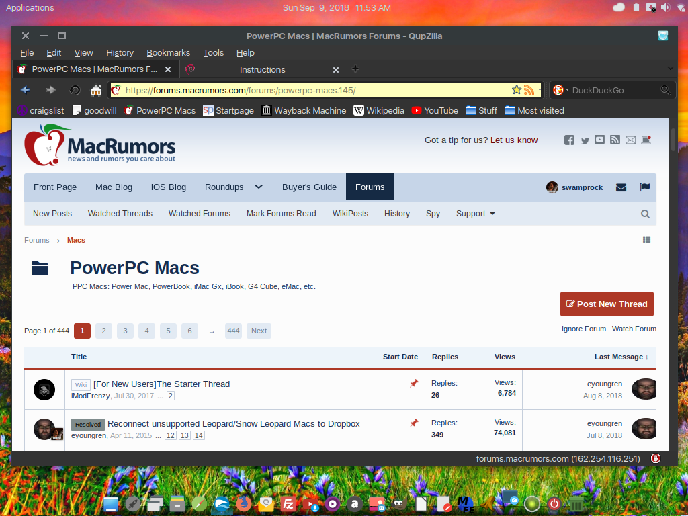Screen dimensions: 688x516
Task: Reload the page with the refresh icon
Action: [75, 90]
